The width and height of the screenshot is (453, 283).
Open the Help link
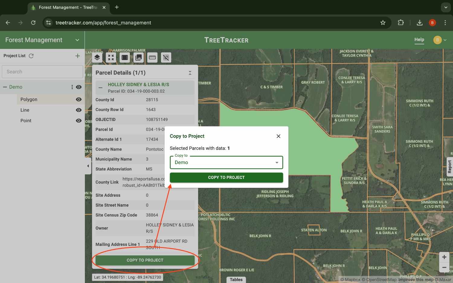click(419, 40)
